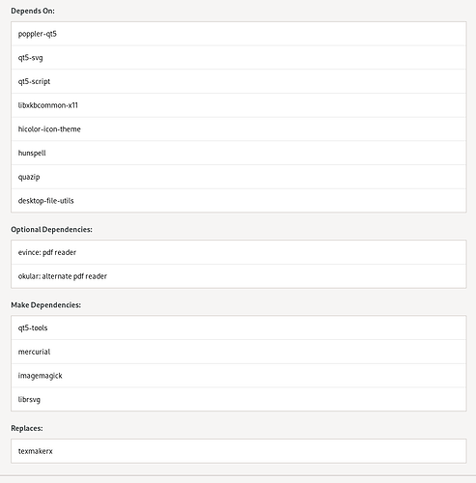Screen dimensions: 476x483
Task: Select okular alternate pdf reader entry
Action: point(238,276)
